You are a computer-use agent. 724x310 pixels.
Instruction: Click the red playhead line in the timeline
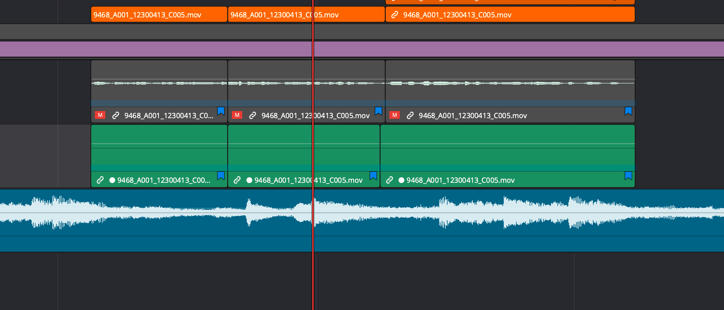point(313,155)
